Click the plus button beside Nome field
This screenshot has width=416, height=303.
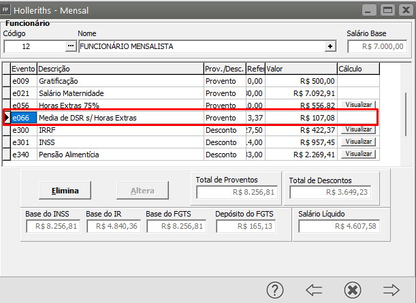(x=331, y=46)
